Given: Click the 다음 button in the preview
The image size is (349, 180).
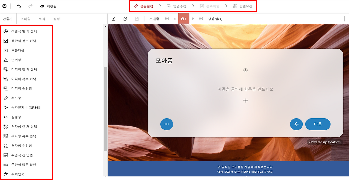Looking at the screenshot, I should point(318,124).
